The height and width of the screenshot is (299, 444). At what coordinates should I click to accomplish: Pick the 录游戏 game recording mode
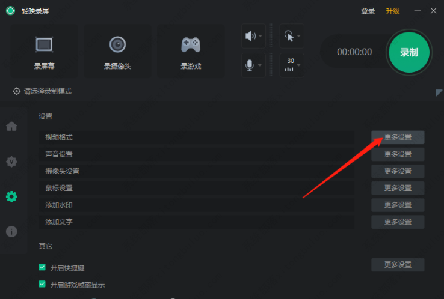[191, 51]
